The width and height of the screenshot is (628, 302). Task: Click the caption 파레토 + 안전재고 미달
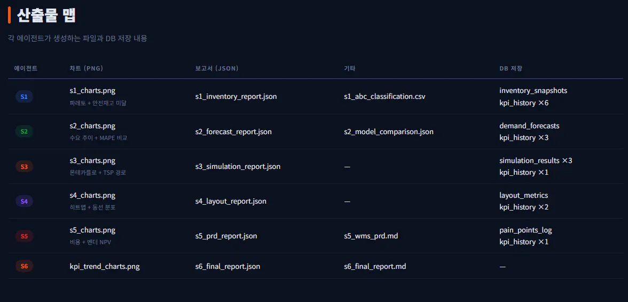point(98,103)
